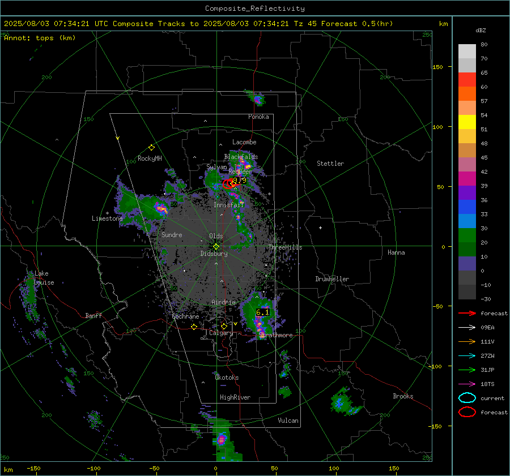Select the 'Olds' town label
Image resolution: width=510 pixels, height=476 pixels.
(x=216, y=236)
